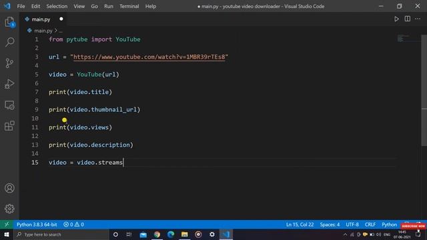
Task: Open the YouTube URL link in code
Action: coord(149,57)
